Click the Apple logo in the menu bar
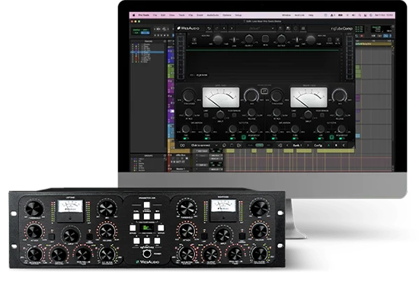The height and width of the screenshot is (282, 419). pyautogui.click(x=134, y=15)
